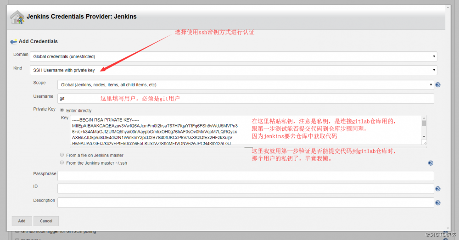Click Key textarea scrollbar down arrow
This screenshot has width=459, height=240.
pos(424,137)
